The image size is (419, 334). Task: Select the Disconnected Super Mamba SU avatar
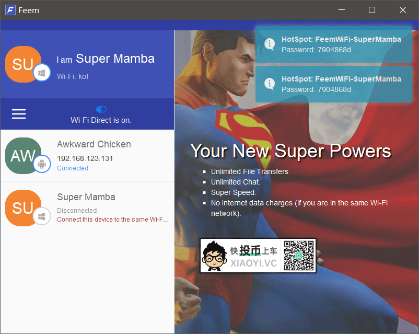coord(23,208)
